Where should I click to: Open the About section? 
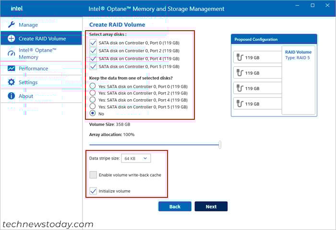pos(41,96)
